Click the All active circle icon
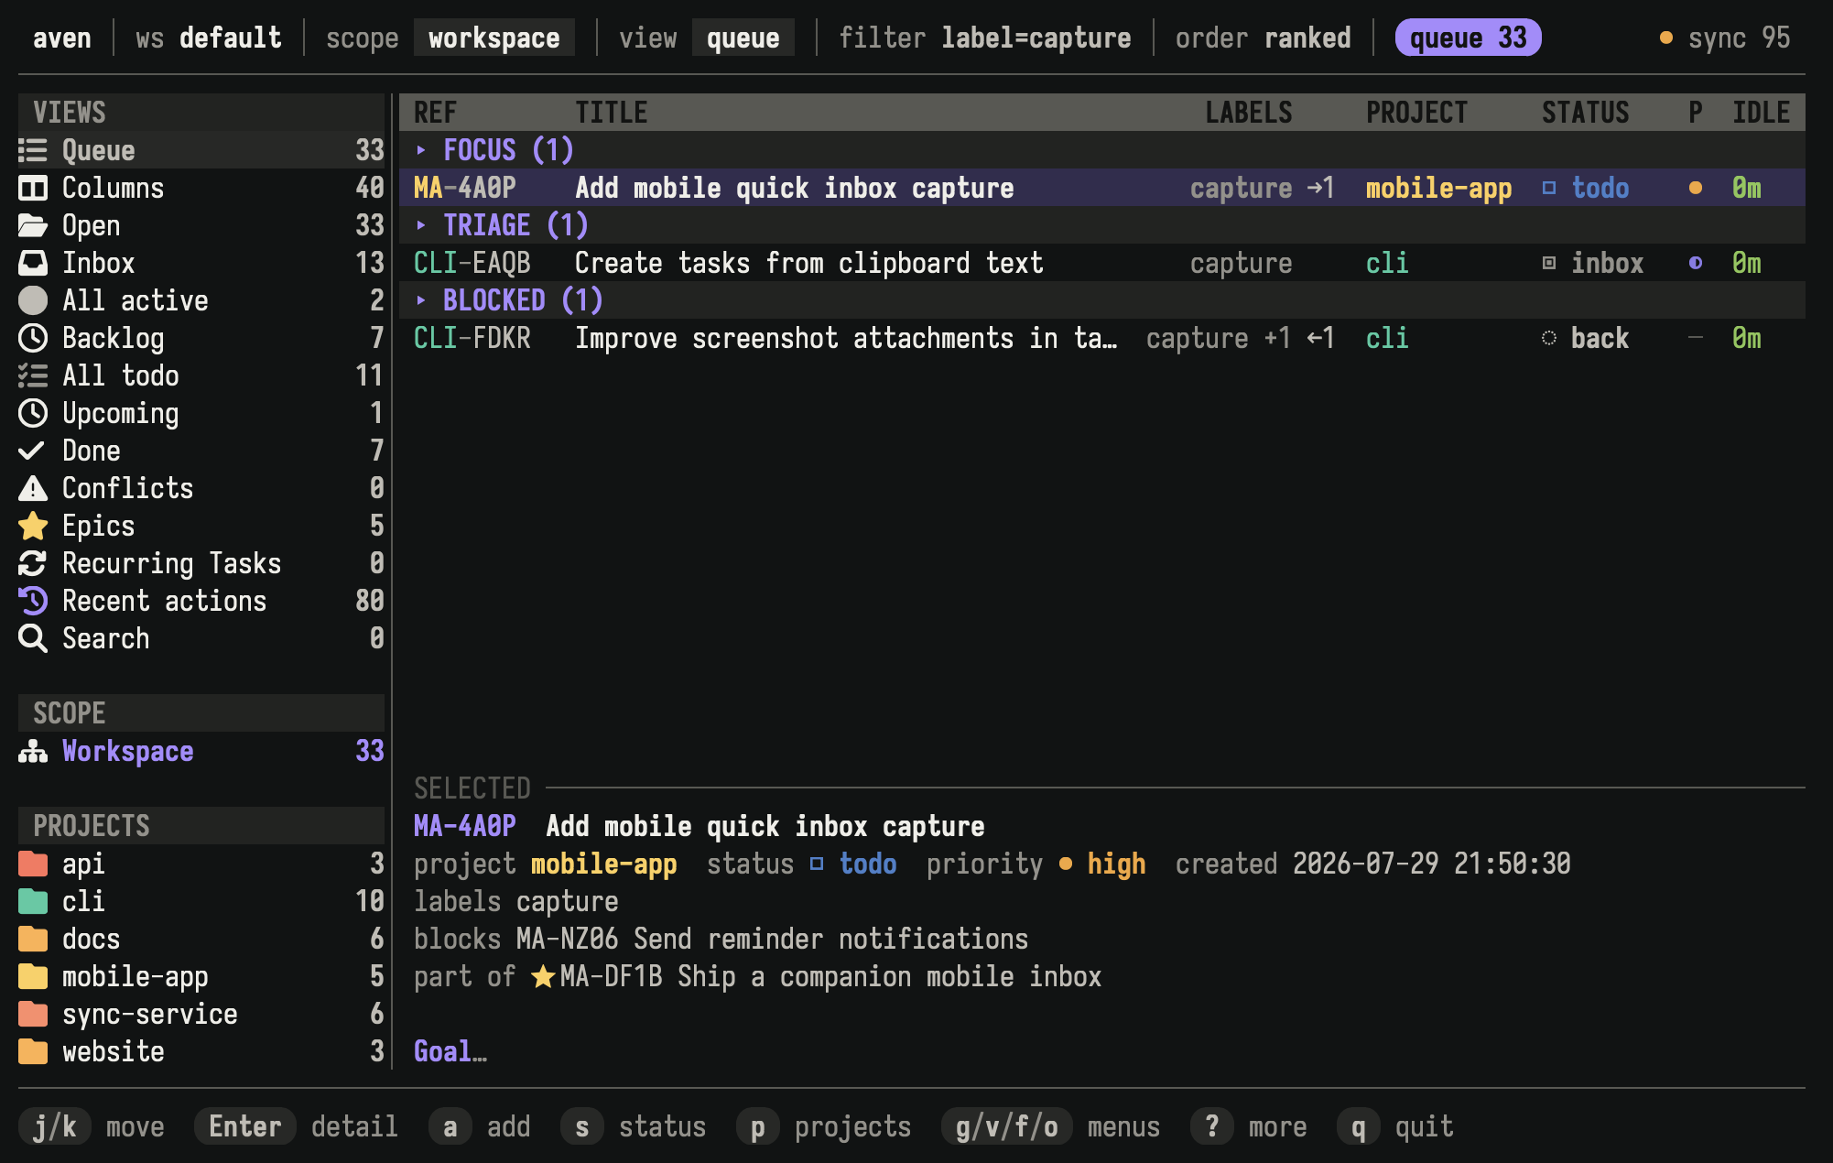Image resolution: width=1833 pixels, height=1163 pixels. tap(33, 300)
